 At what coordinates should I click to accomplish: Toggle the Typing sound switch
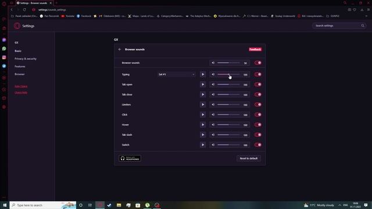pos(258,74)
